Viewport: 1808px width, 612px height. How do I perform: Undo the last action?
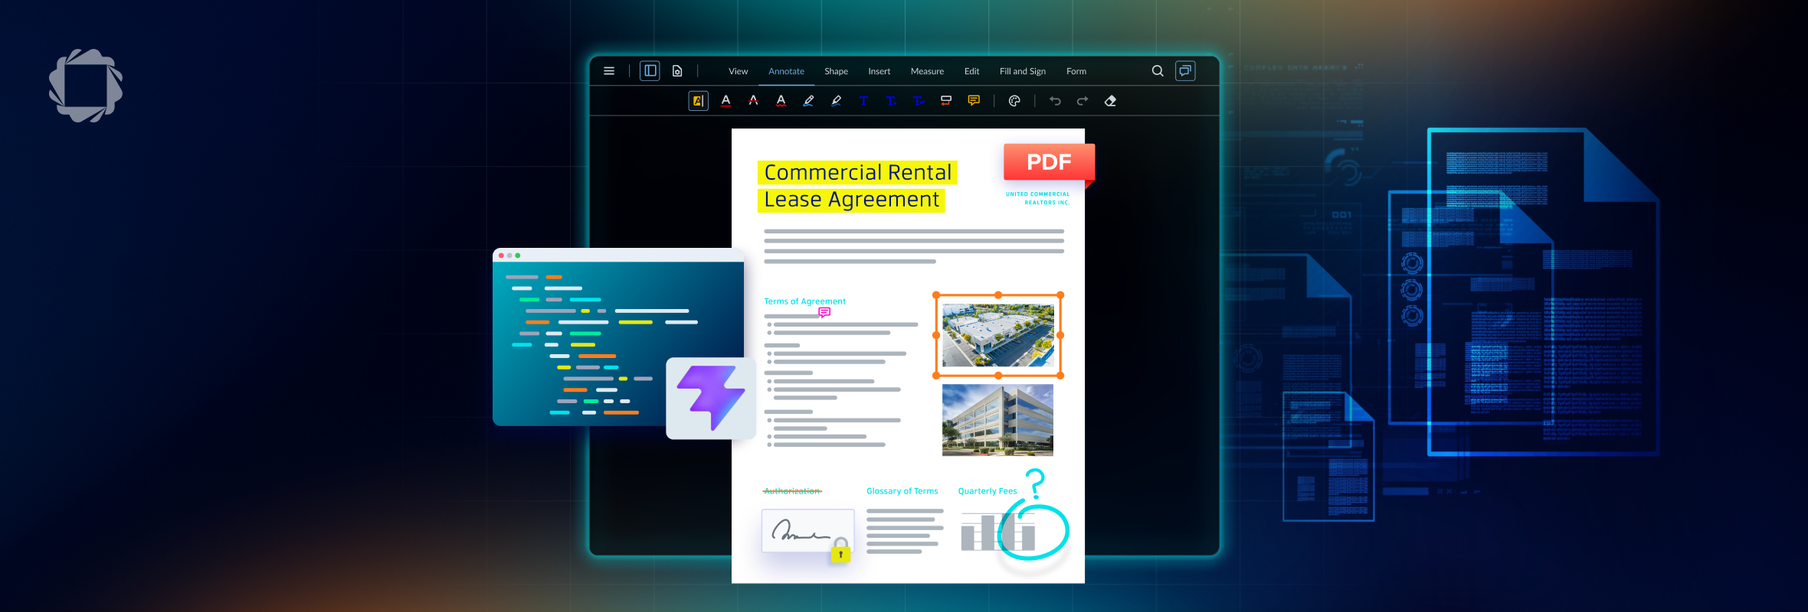point(1055,101)
